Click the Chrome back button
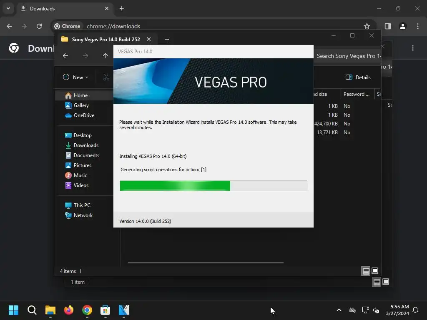The width and height of the screenshot is (427, 320). coord(9,26)
